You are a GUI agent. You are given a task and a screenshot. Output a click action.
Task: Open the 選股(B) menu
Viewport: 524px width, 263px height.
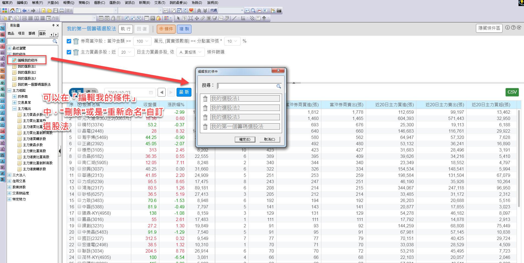[x=115, y=3]
